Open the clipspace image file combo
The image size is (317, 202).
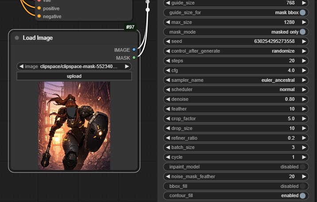tap(74, 66)
